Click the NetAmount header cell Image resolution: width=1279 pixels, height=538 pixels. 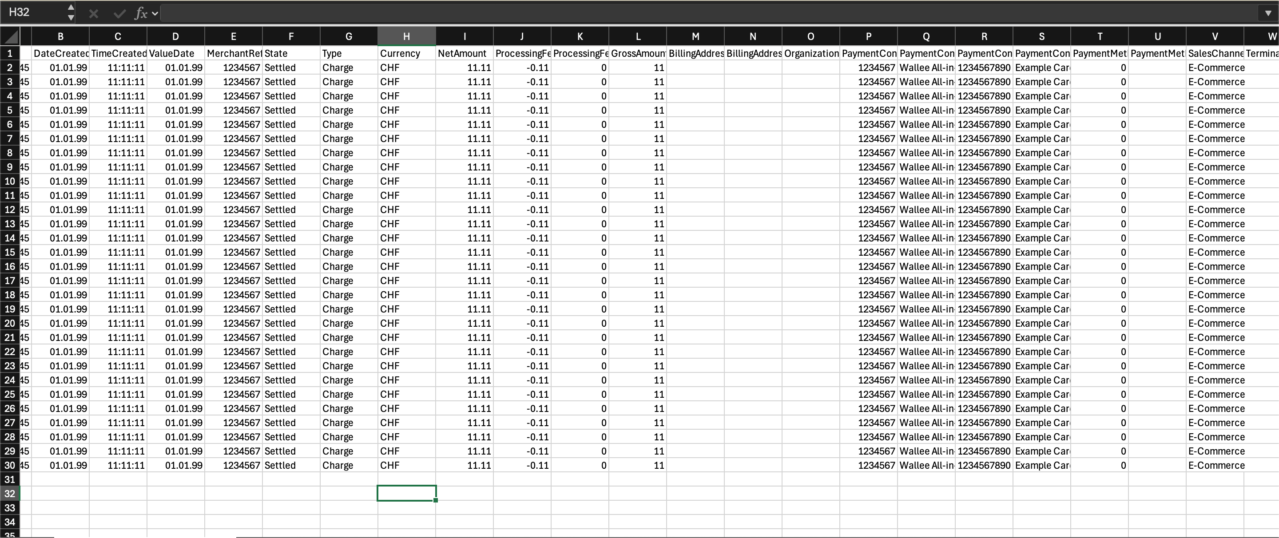tap(464, 53)
